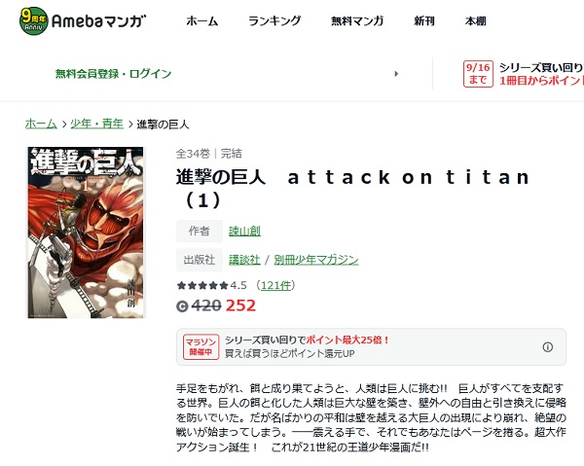584x466 pixels.
Task: Open the 別冊少年マガジン magazine link
Action: coord(316,260)
